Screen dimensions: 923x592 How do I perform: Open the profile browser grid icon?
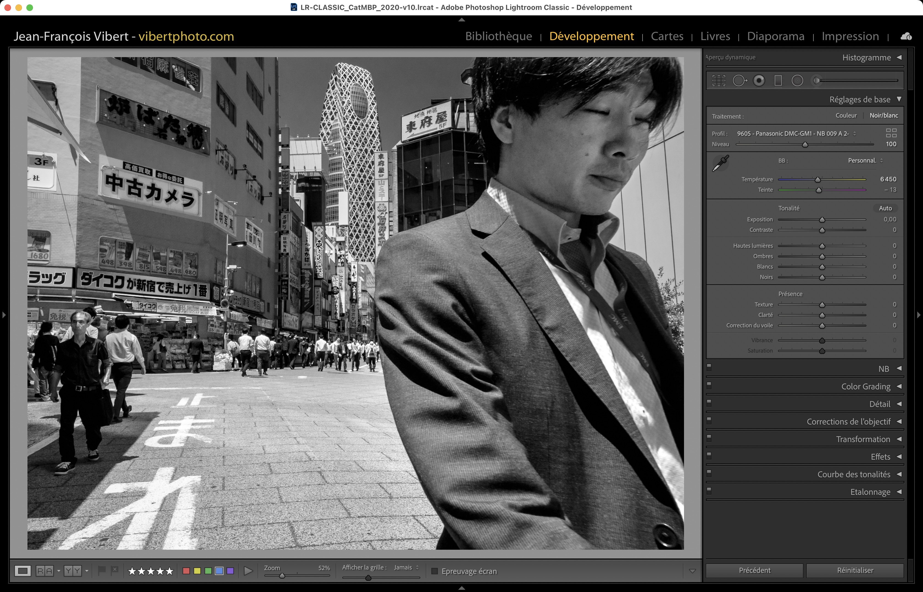[891, 133]
